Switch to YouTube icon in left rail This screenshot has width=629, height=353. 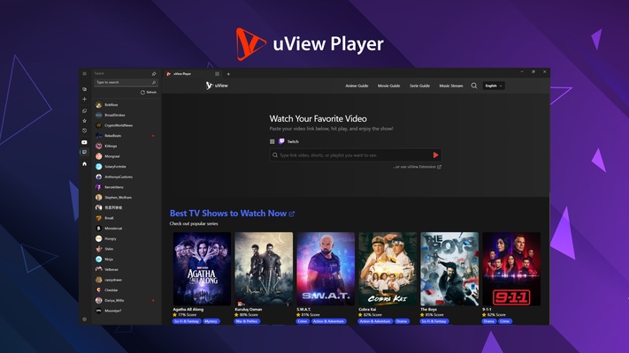pyautogui.click(x=84, y=142)
